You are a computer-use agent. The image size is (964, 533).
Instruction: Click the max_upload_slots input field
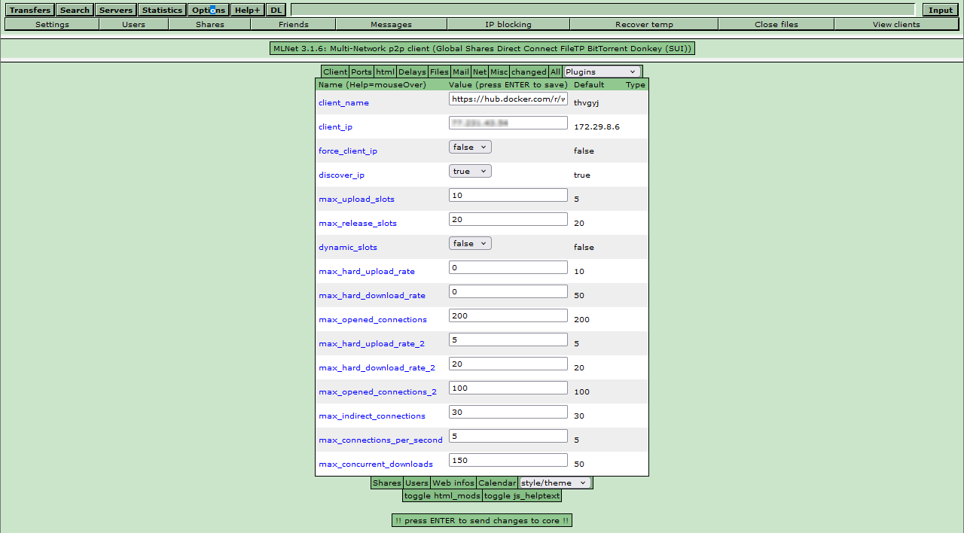click(x=508, y=196)
